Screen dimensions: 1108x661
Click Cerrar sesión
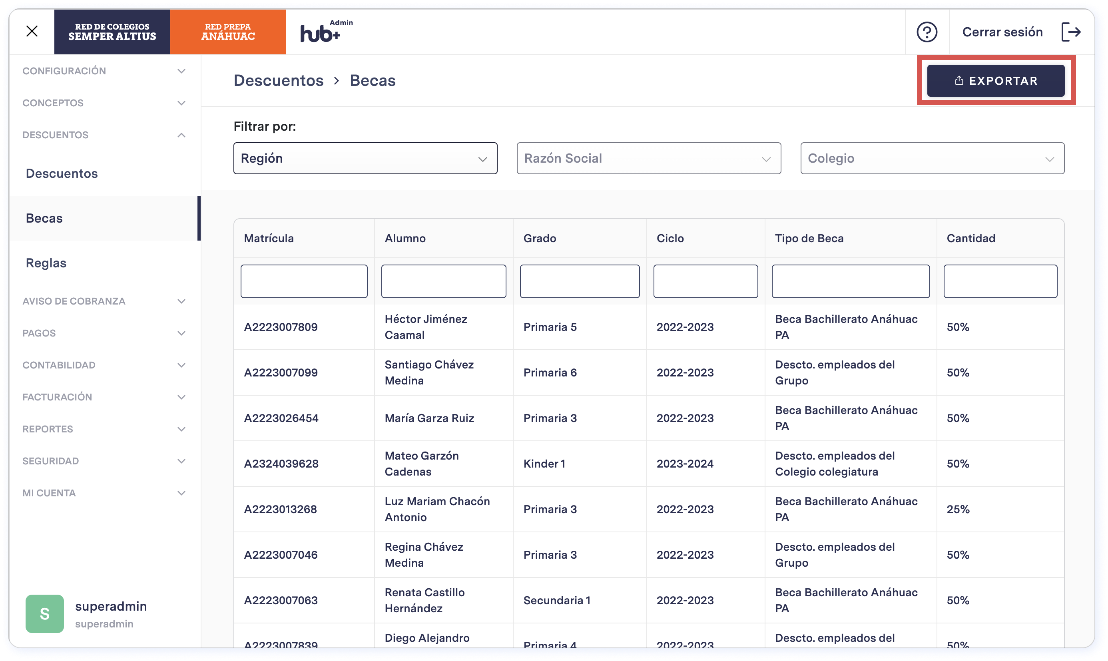[1002, 32]
